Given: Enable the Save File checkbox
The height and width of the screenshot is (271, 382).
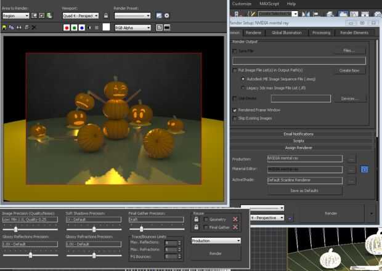Looking at the screenshot, I should pyautogui.click(x=234, y=51).
